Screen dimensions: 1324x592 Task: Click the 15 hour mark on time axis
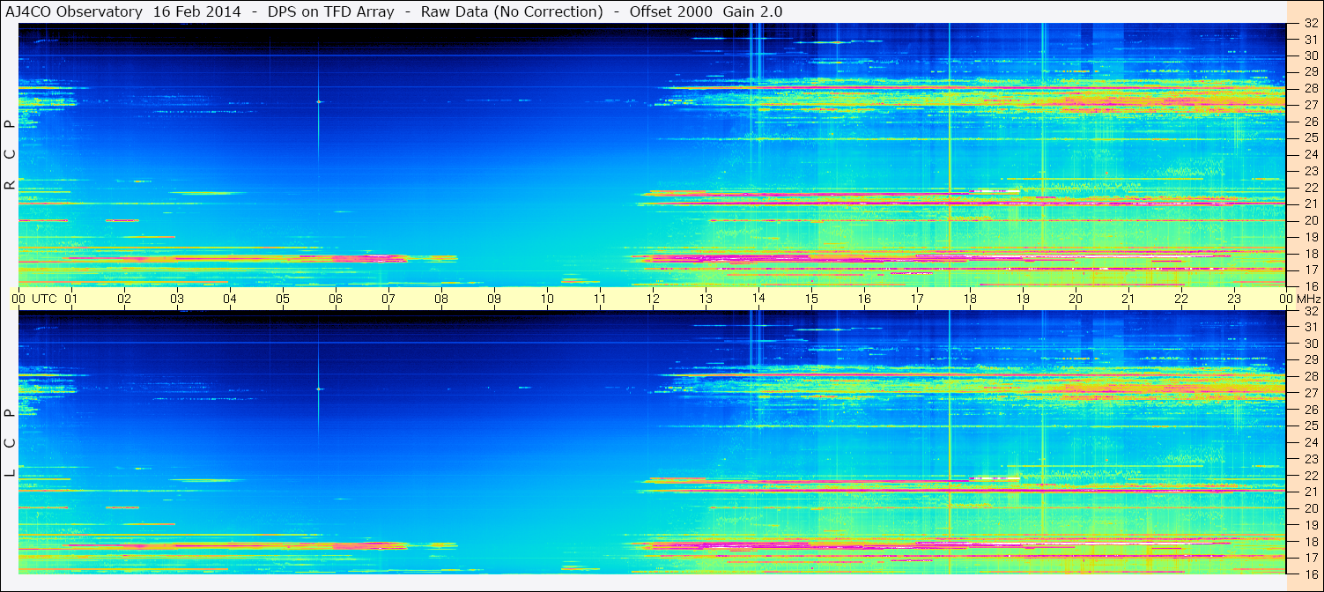(x=811, y=299)
